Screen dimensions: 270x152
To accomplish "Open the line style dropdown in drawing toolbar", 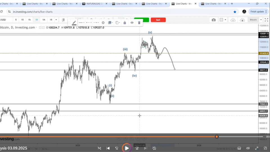I will tap(81, 23).
